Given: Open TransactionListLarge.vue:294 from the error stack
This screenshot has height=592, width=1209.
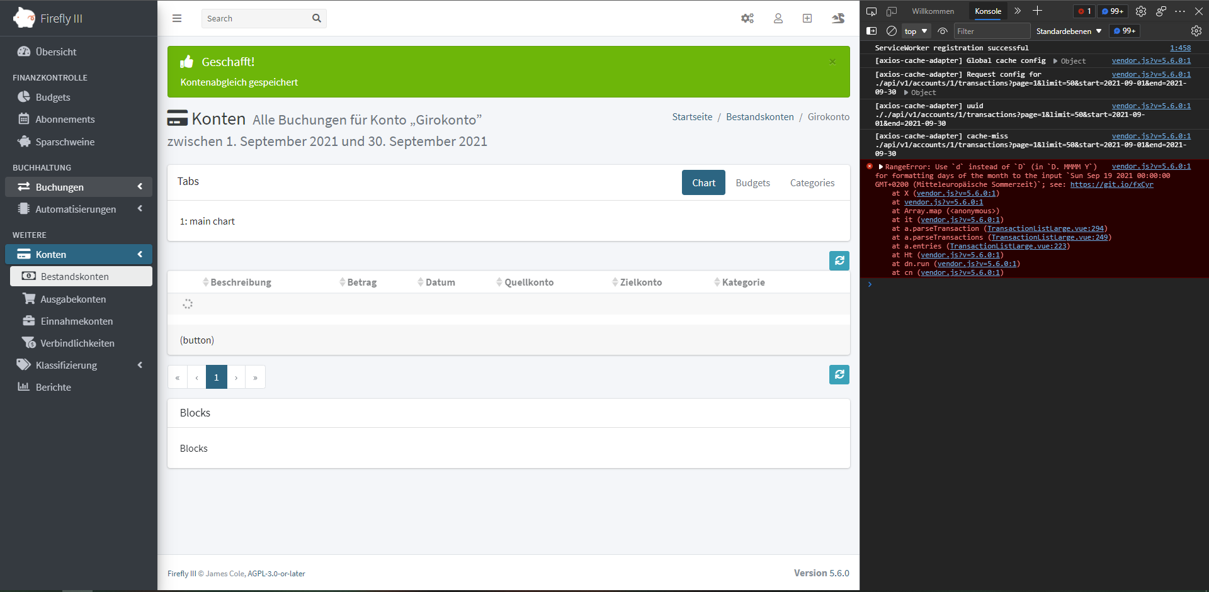Looking at the screenshot, I should [1045, 228].
